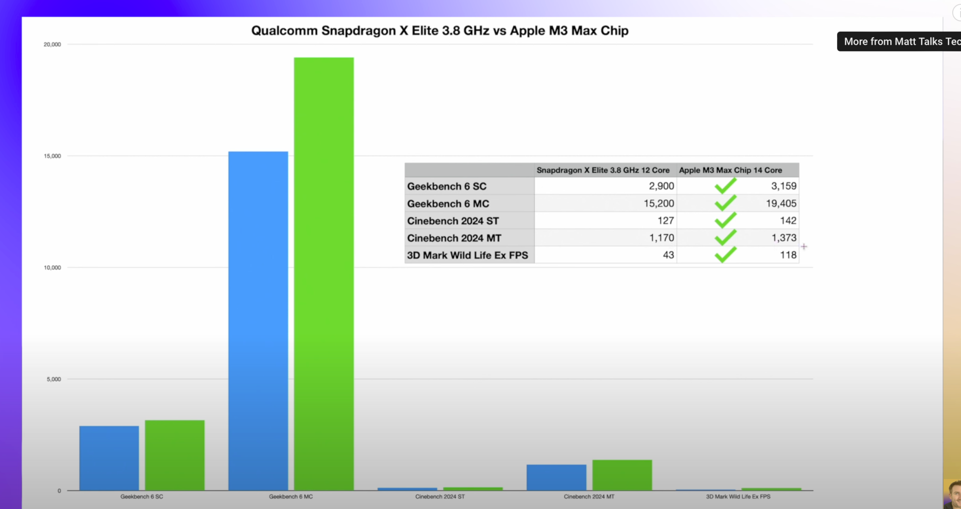Click the Cinebench 2024 MT x-axis label
Image resolution: width=961 pixels, height=509 pixels.
click(589, 497)
